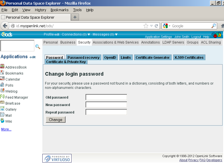Screen dimensions: 224x164
Task: Open the Calendar icon in sidebar
Action: click(2, 79)
